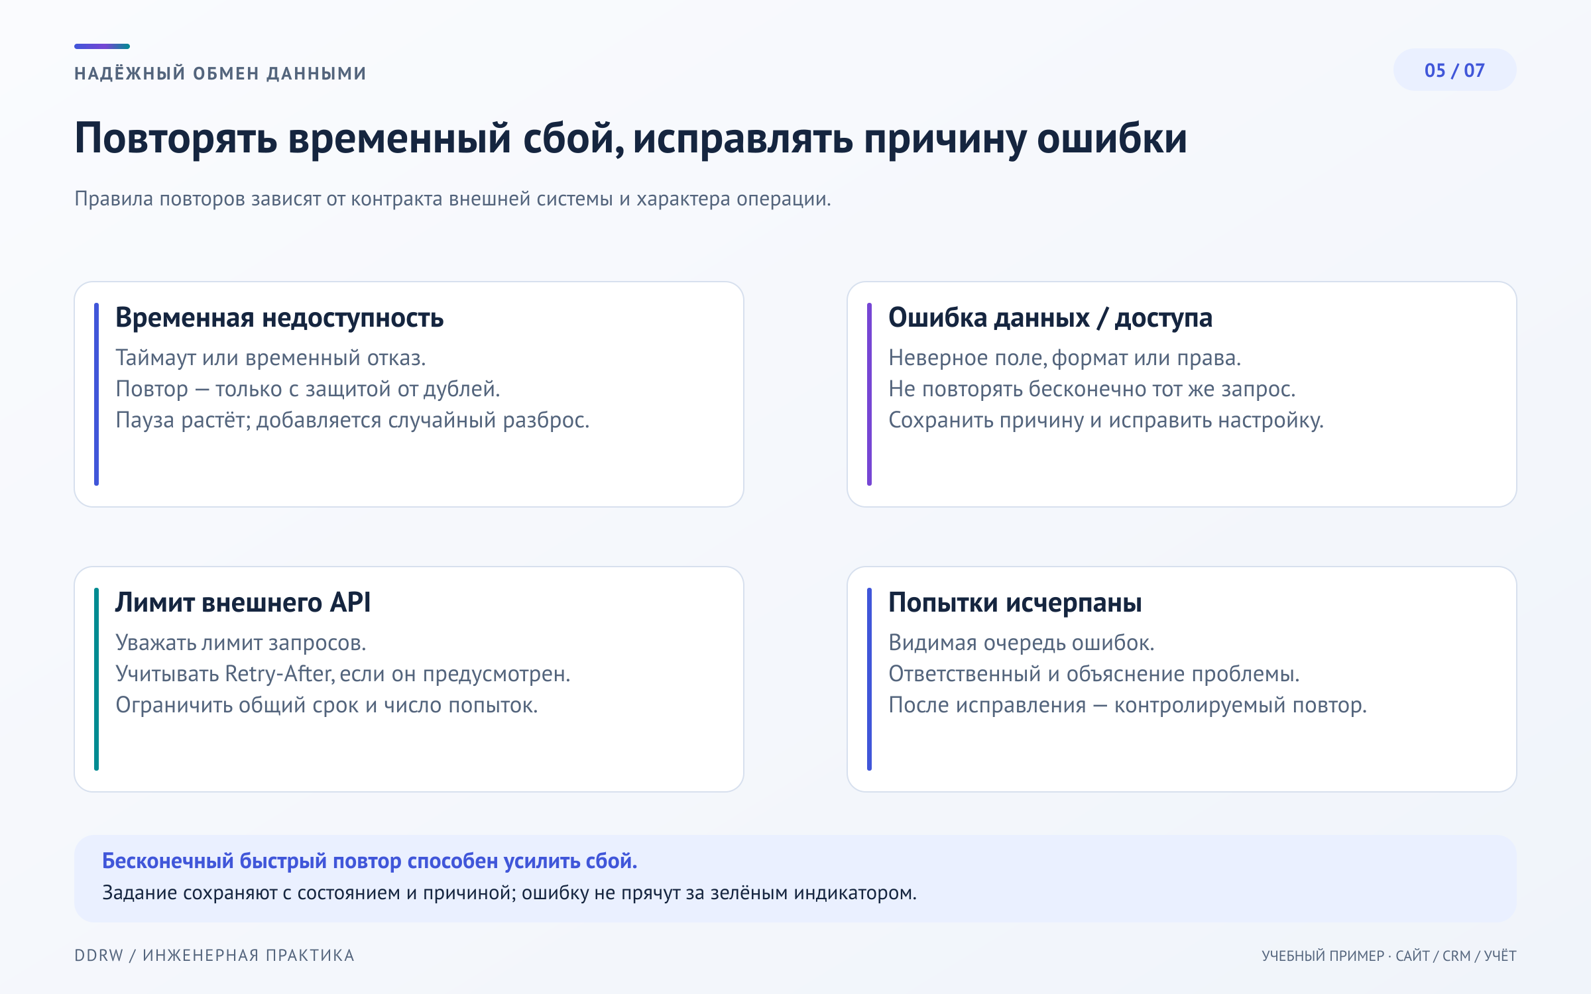The height and width of the screenshot is (994, 1591).
Task: Click the line Не повторять бесконечно тот же запрос.
Action: pos(1092,389)
